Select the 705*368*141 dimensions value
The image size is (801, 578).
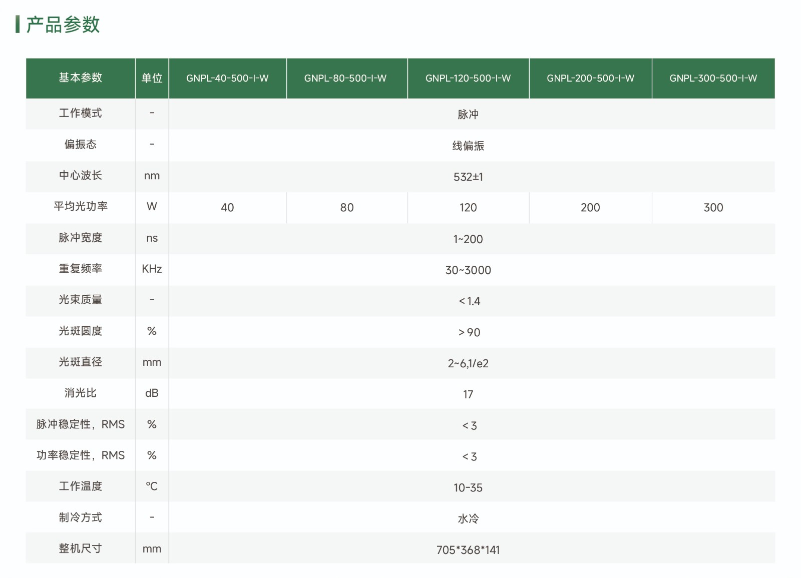click(468, 550)
